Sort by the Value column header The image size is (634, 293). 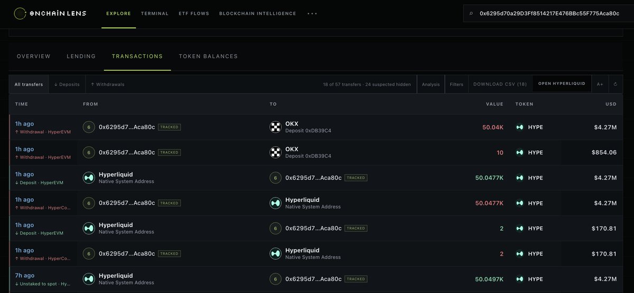pyautogui.click(x=495, y=104)
